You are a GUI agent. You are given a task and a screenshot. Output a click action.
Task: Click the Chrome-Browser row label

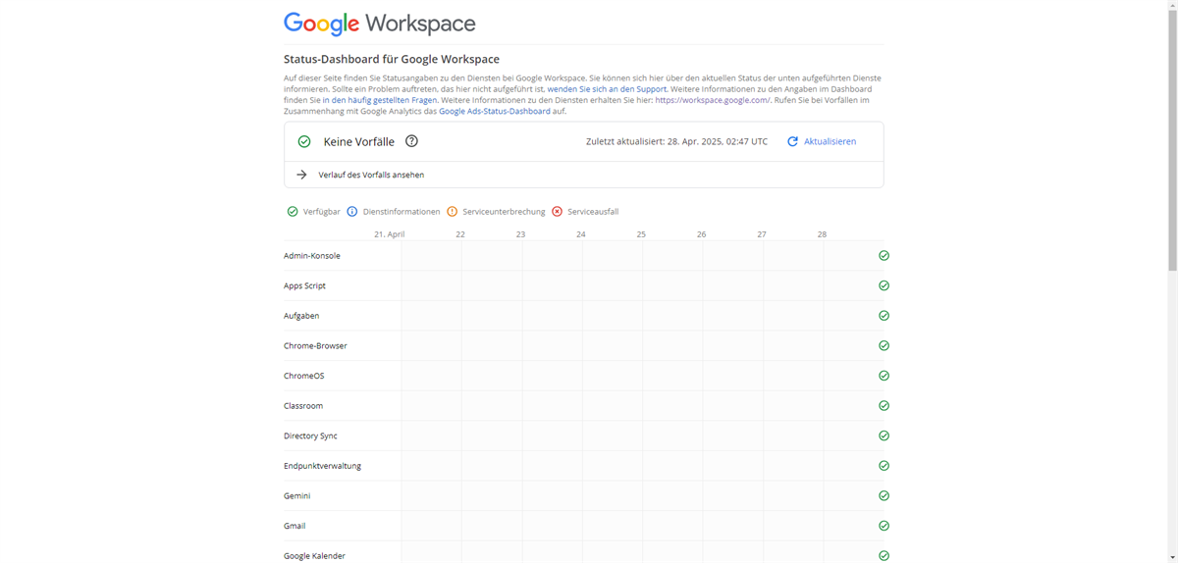(x=315, y=345)
